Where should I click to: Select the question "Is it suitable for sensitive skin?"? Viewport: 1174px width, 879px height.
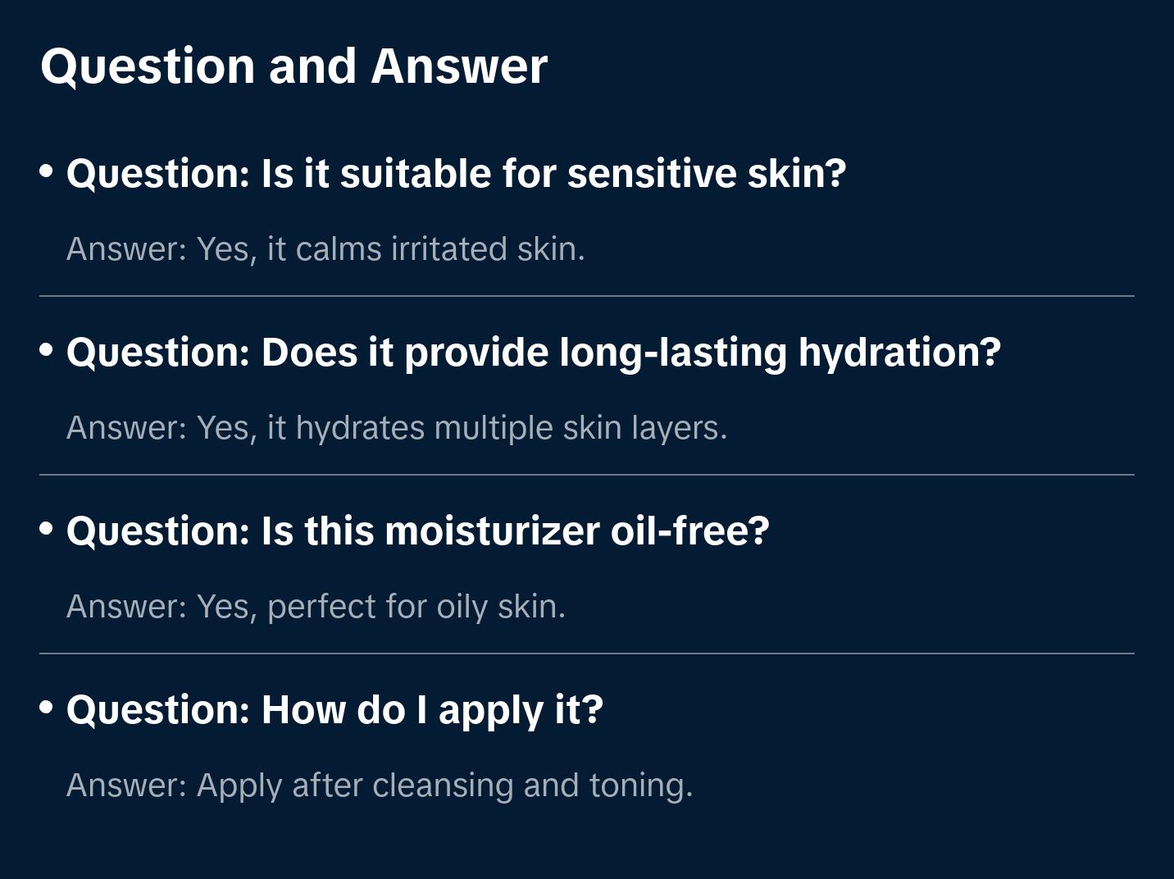(456, 174)
